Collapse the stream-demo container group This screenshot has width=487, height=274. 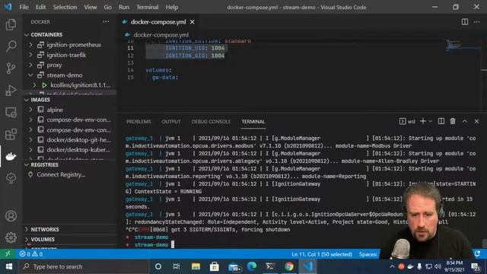pos(30,75)
